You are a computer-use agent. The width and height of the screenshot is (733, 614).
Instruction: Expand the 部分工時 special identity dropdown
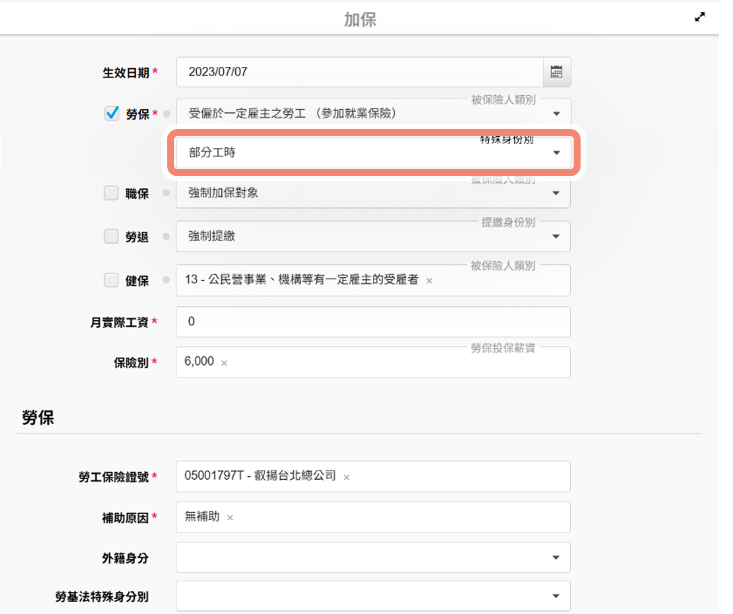[x=556, y=153]
